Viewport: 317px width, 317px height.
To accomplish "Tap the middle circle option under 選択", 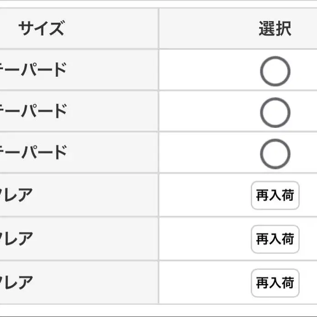I will click(x=275, y=112).
